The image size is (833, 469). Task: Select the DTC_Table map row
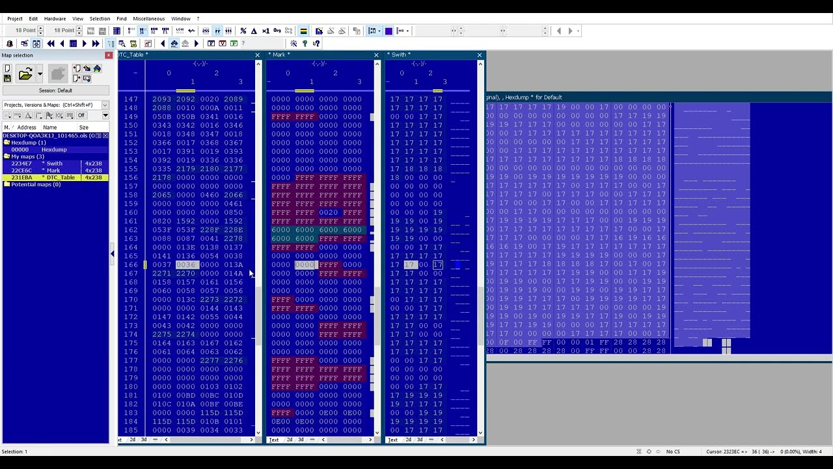(x=55, y=177)
